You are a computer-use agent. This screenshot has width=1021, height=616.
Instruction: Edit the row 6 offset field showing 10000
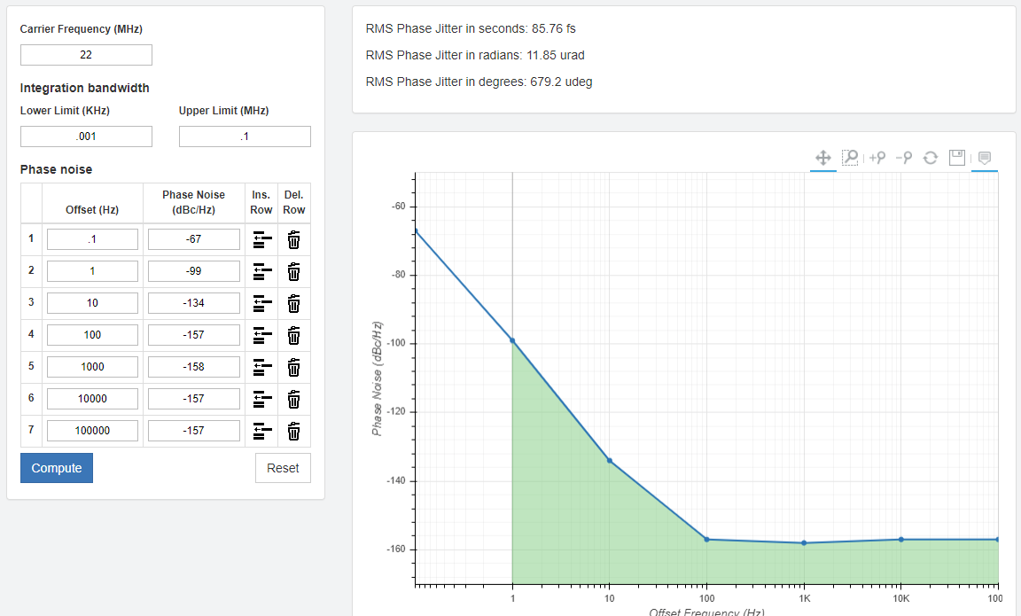coord(92,399)
